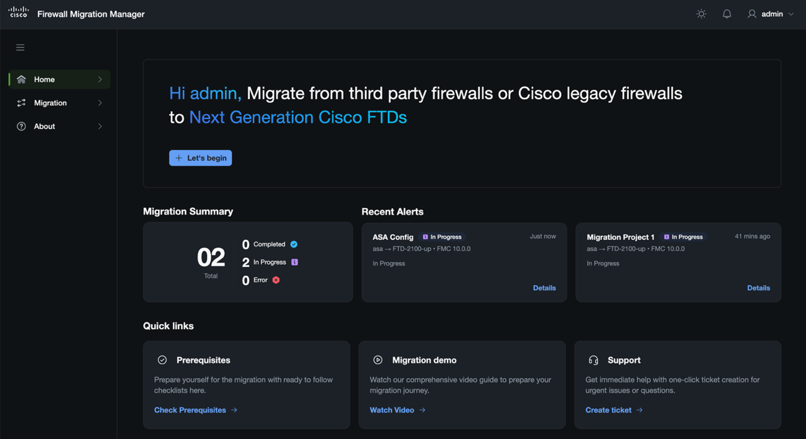Click the Let's begin button
This screenshot has width=806, height=439.
(x=201, y=158)
